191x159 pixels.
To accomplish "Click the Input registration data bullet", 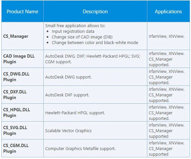I will [73, 31].
